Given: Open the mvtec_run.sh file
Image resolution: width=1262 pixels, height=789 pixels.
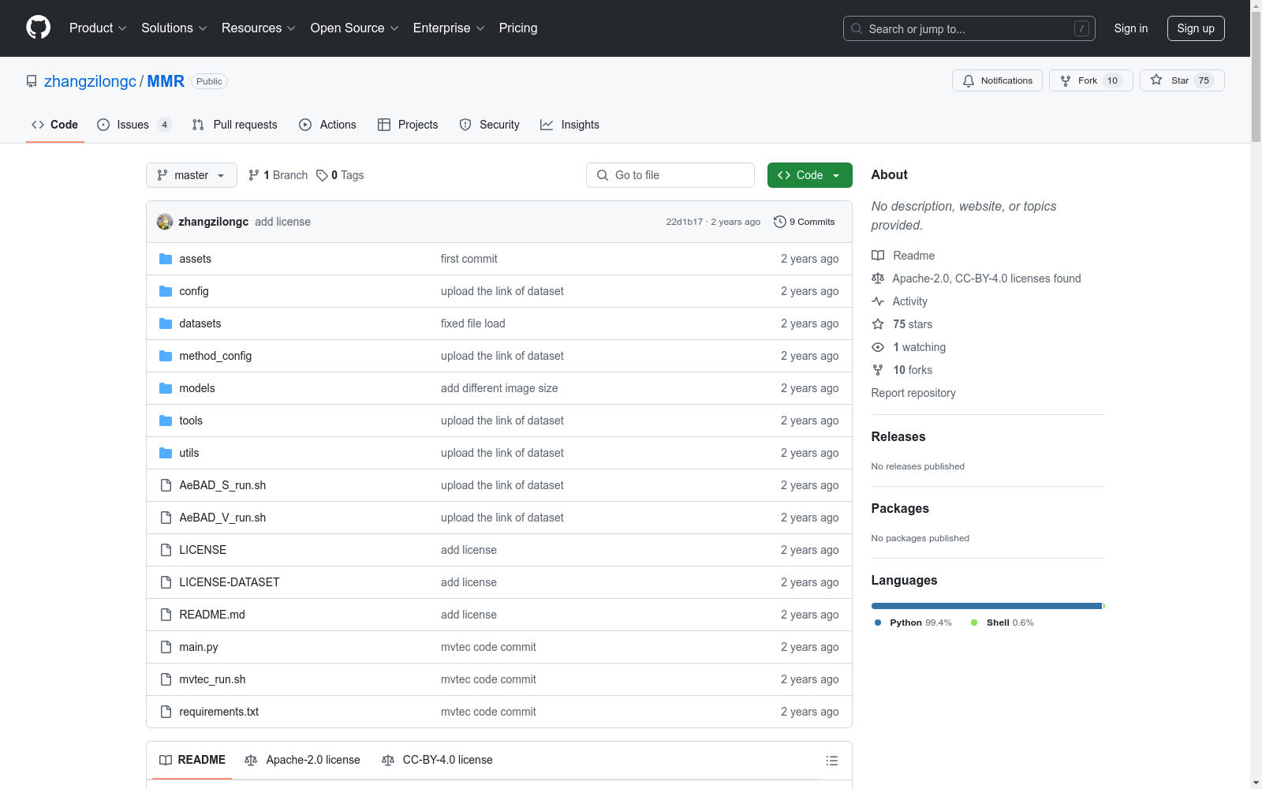Looking at the screenshot, I should point(212,679).
